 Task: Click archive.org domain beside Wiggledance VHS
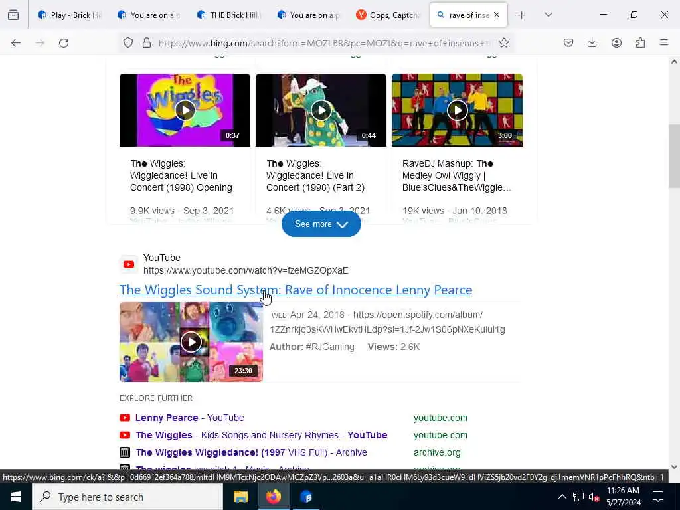pyautogui.click(x=437, y=452)
